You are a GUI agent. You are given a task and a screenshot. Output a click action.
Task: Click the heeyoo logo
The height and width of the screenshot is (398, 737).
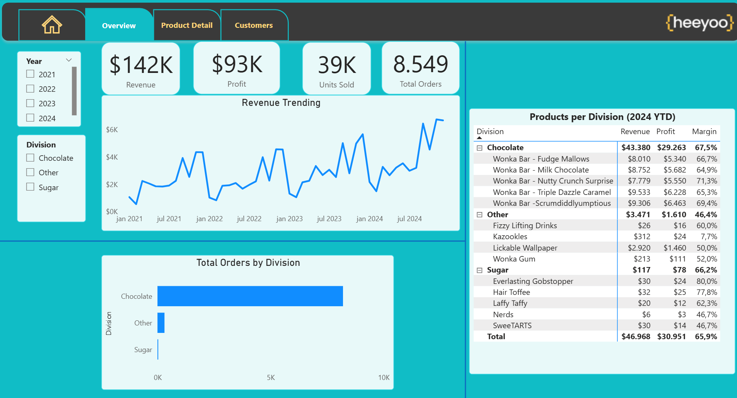click(x=700, y=23)
